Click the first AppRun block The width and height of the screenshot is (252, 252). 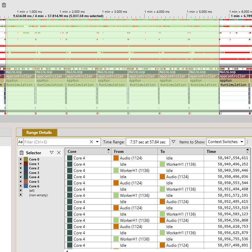(20, 80)
